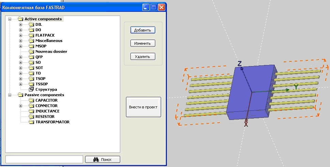Select the Active components label
This screenshot has height=167, width=330.
43,19
